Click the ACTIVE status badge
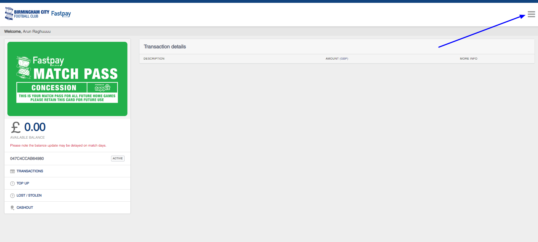This screenshot has height=242, width=538. click(x=118, y=158)
